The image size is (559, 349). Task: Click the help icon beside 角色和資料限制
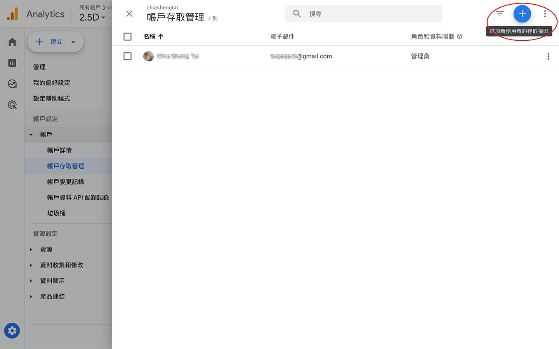click(x=459, y=36)
